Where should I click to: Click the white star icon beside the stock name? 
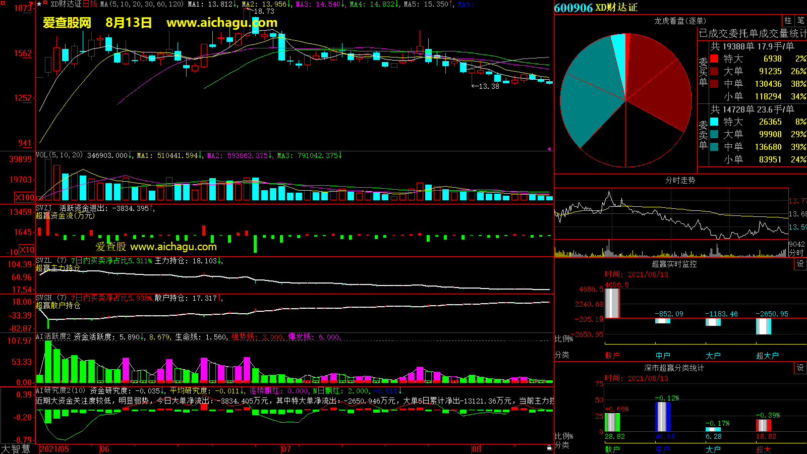pos(39,4)
